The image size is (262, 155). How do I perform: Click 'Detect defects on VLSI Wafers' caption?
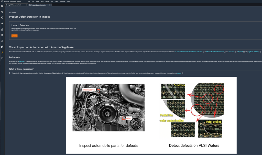pos(194,146)
